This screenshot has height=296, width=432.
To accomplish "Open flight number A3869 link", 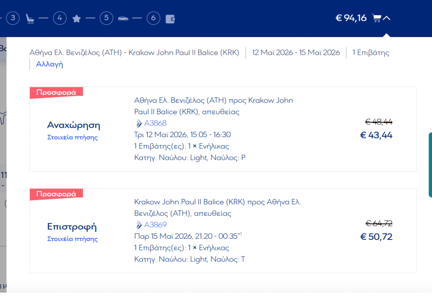I will tap(155, 225).
